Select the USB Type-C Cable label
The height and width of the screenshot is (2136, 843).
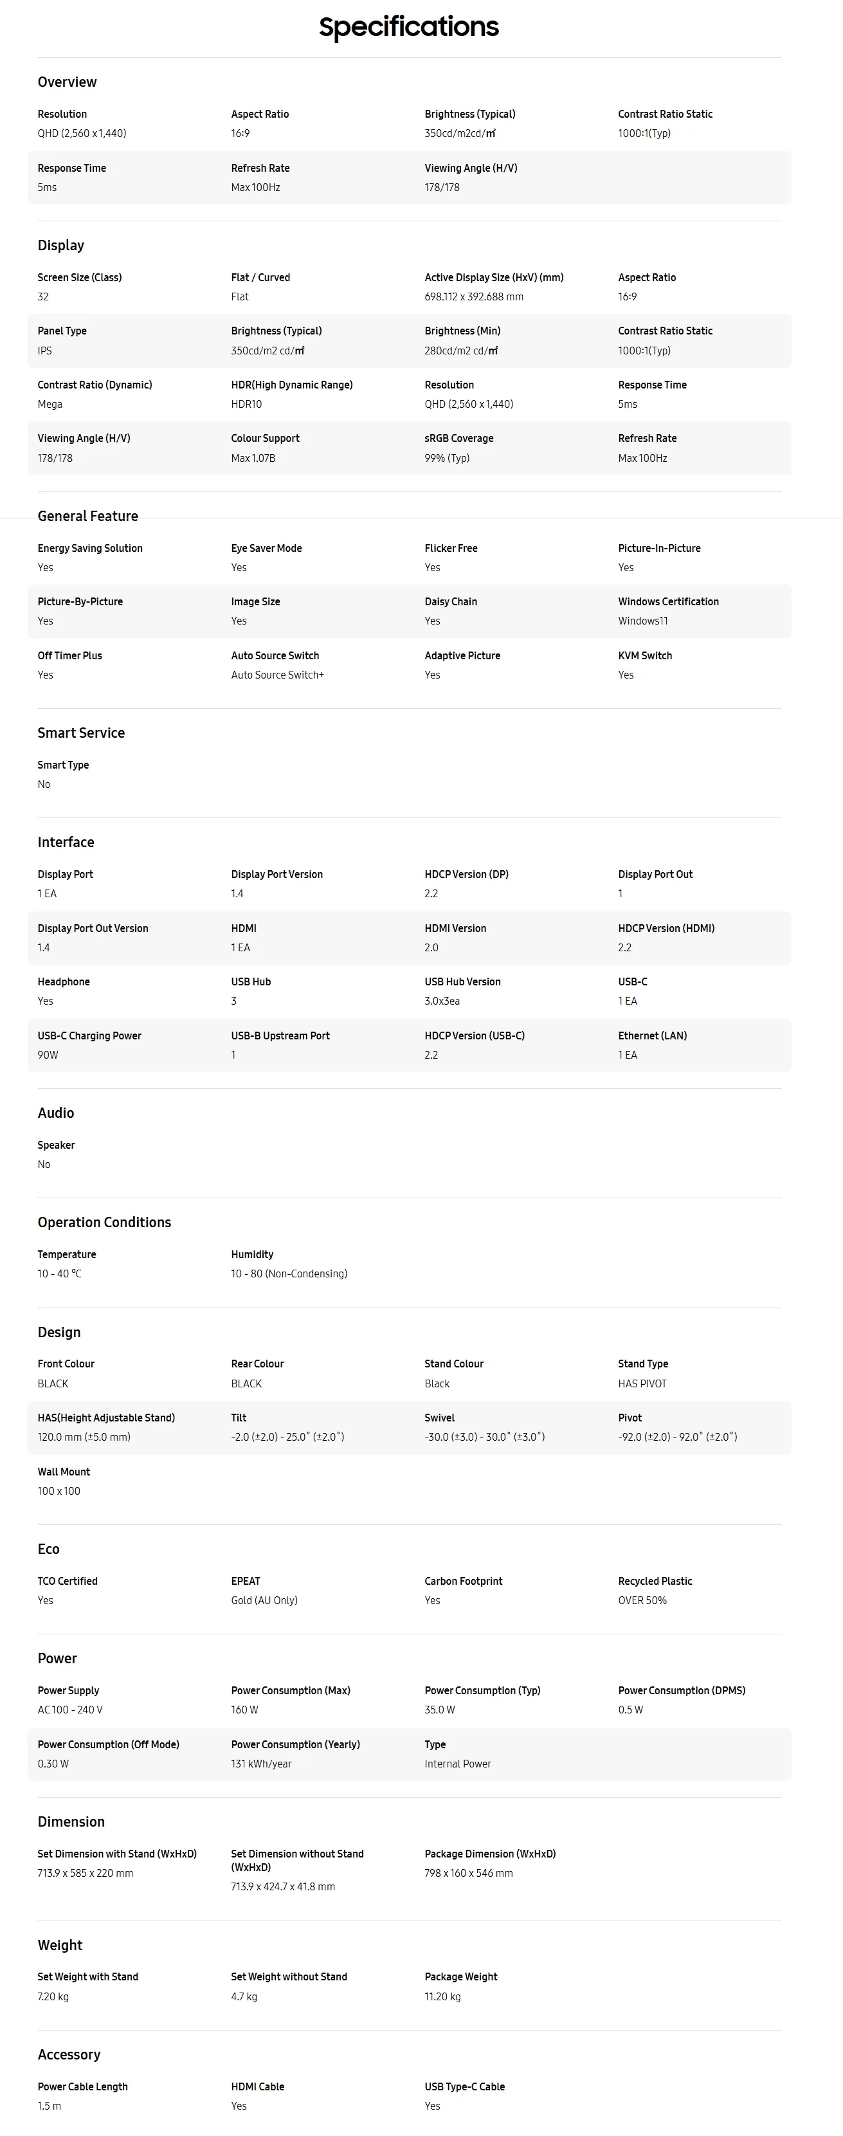point(464,2086)
